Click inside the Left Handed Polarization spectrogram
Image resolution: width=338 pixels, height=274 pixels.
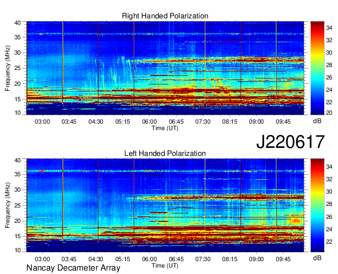coord(165,205)
